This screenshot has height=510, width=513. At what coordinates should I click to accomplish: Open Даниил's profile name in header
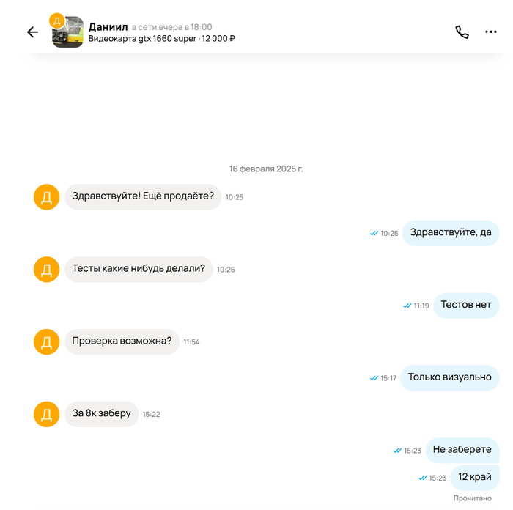point(108,26)
